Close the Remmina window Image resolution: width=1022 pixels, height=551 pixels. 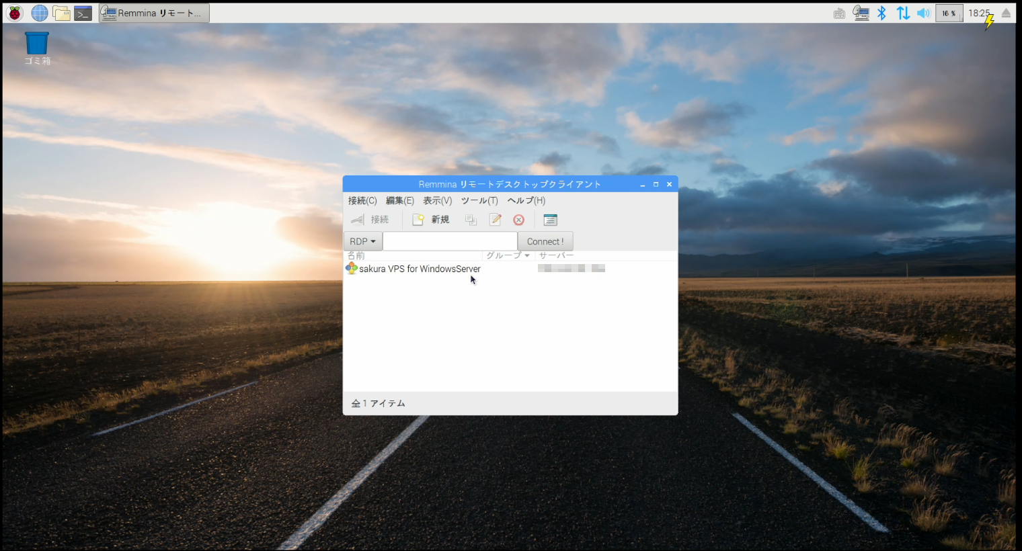669,184
